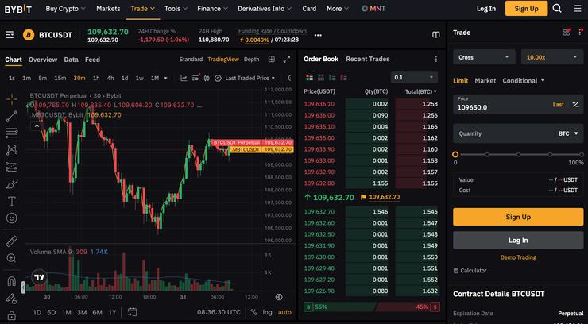The height and width of the screenshot is (324, 588).
Task: Open the Demo Trading link
Action: pos(518,257)
